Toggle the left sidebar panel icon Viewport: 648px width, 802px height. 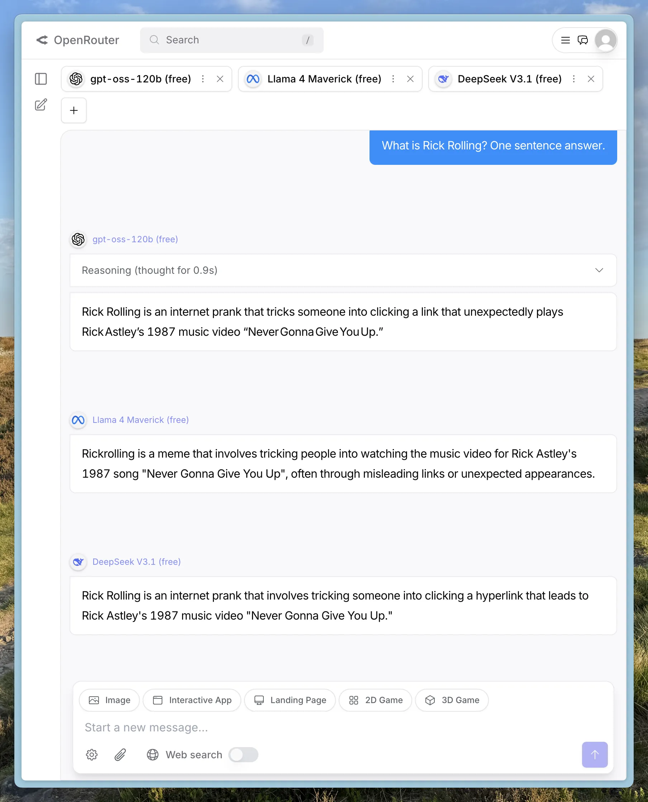pyautogui.click(x=41, y=79)
